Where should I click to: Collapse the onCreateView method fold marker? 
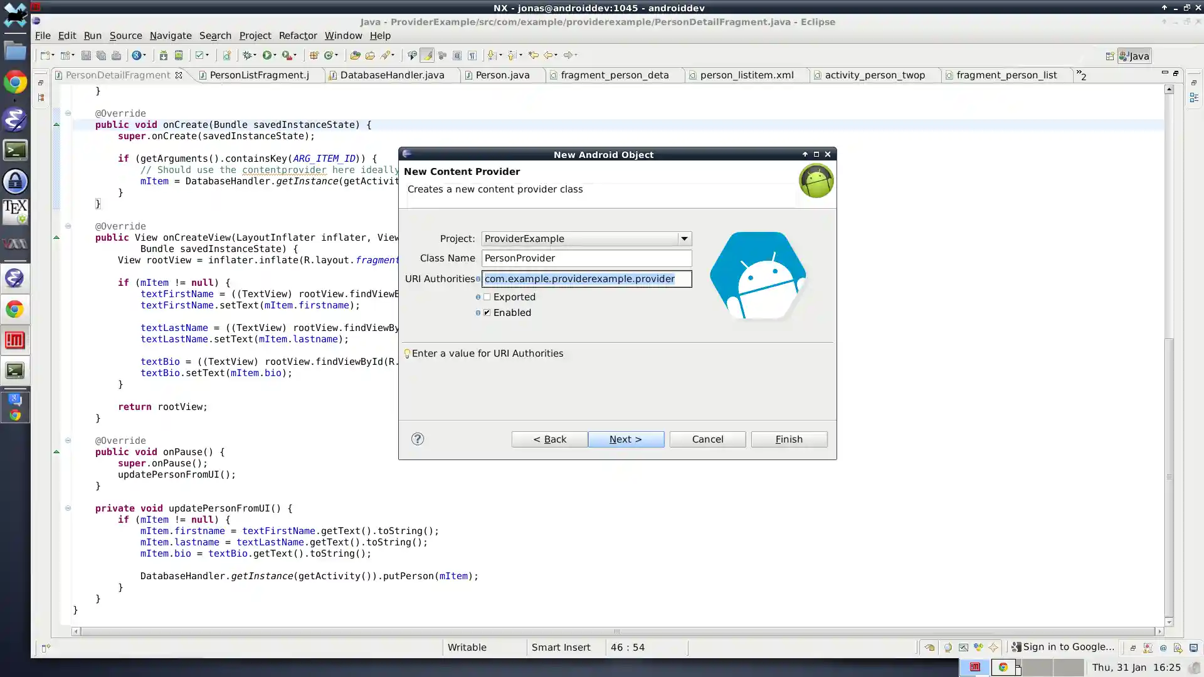point(68,226)
